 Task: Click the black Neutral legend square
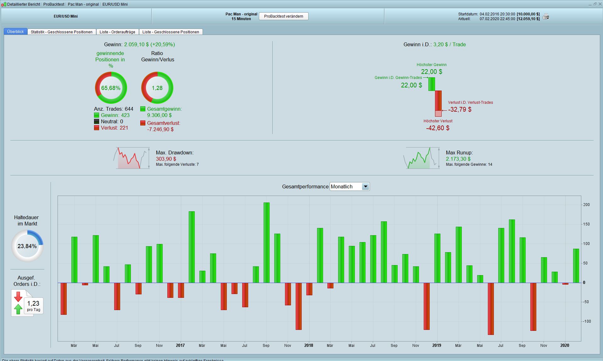[97, 121]
